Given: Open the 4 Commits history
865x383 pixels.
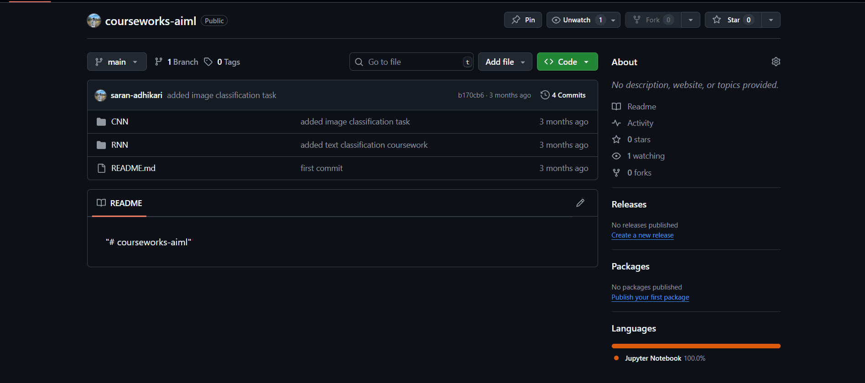Looking at the screenshot, I should 563,95.
